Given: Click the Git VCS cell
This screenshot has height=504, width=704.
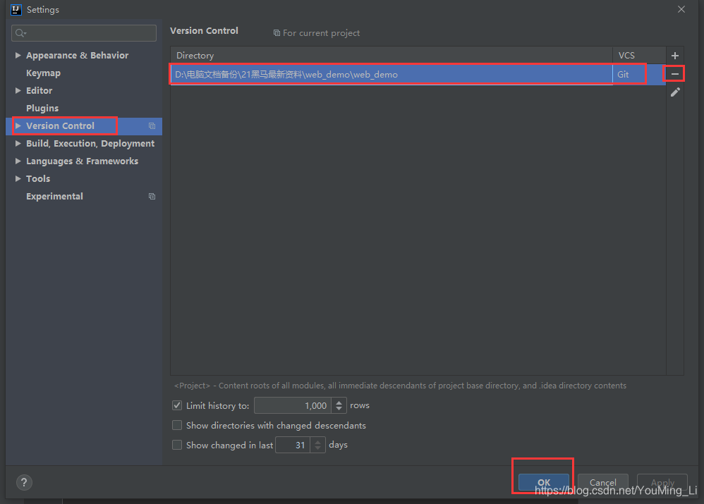Looking at the screenshot, I should tap(639, 75).
